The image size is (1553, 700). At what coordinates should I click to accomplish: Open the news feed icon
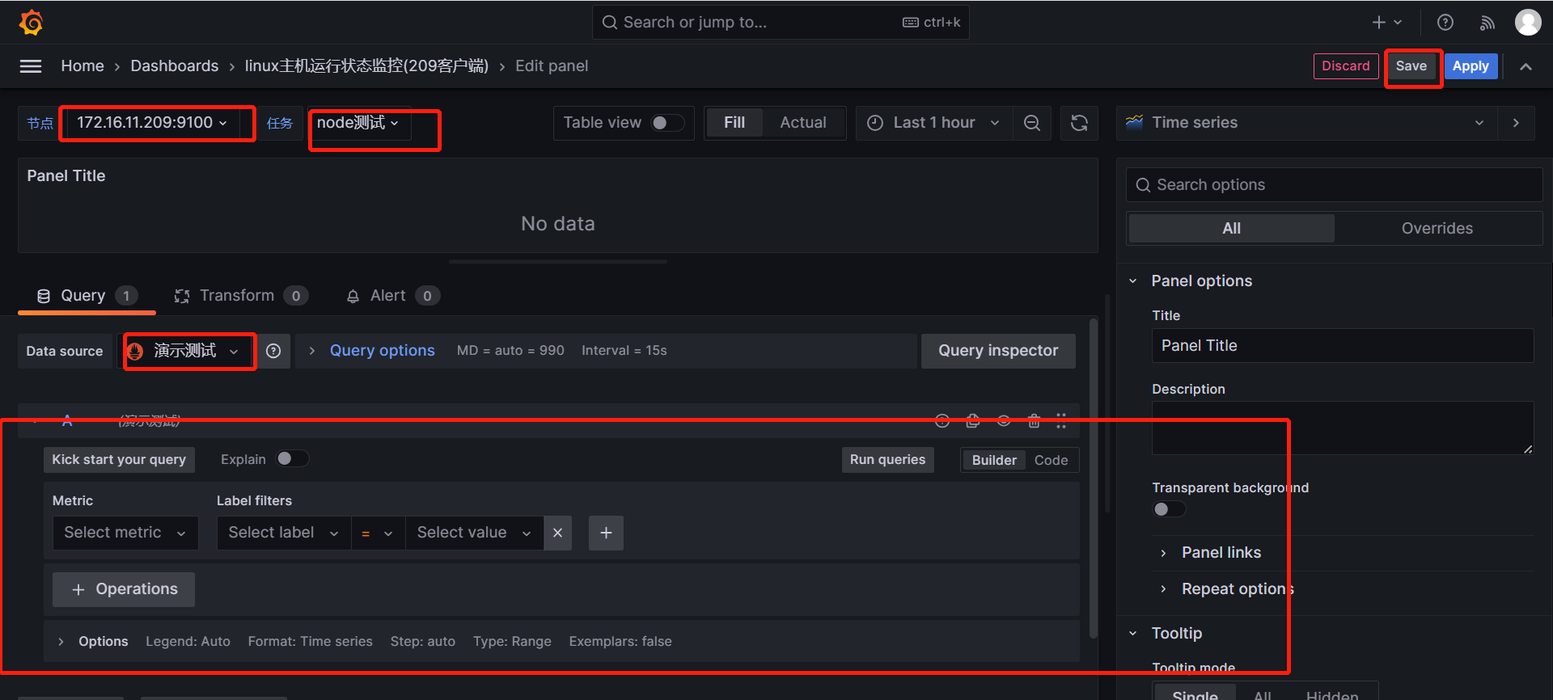(1487, 23)
